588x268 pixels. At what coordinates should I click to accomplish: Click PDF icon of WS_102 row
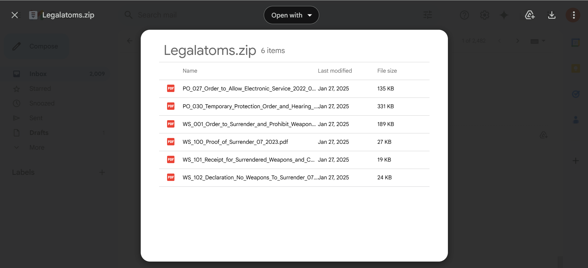171,177
